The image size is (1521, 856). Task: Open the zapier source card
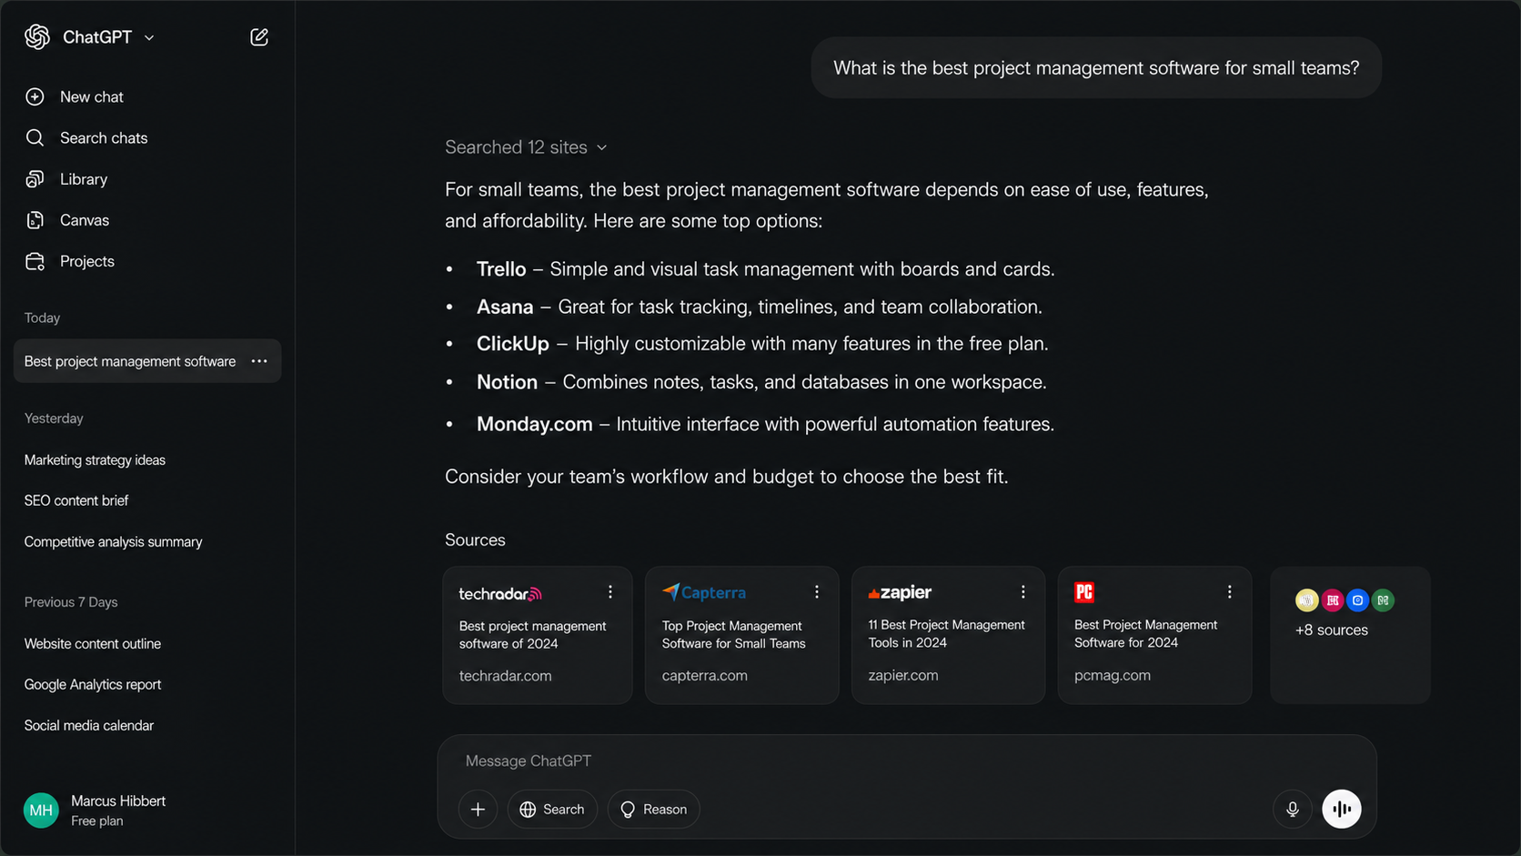pyautogui.click(x=948, y=635)
